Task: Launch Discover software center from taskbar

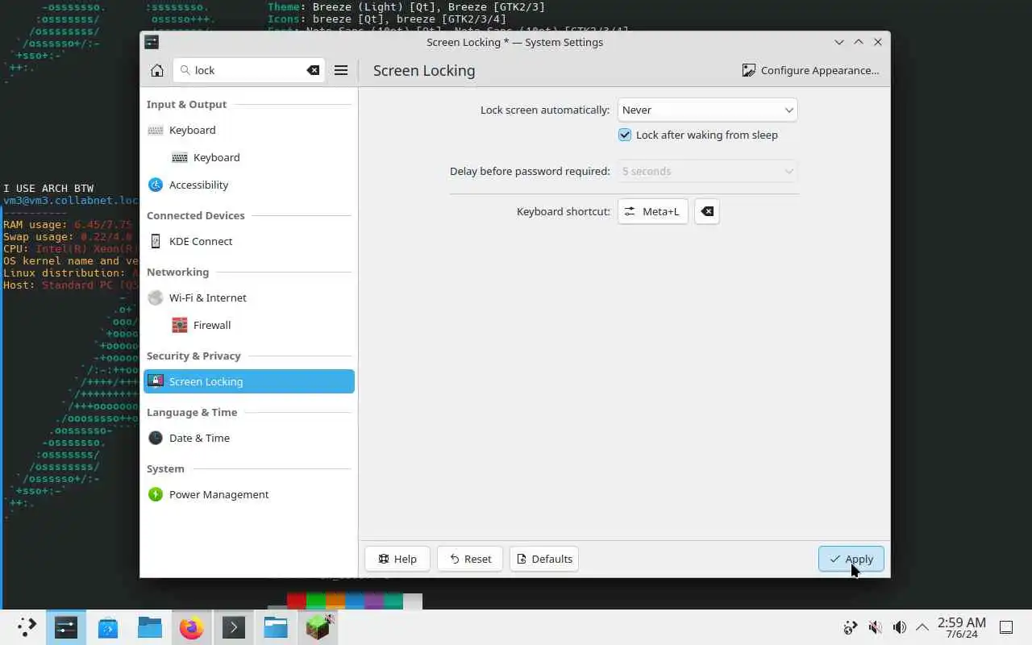Action: (x=108, y=627)
